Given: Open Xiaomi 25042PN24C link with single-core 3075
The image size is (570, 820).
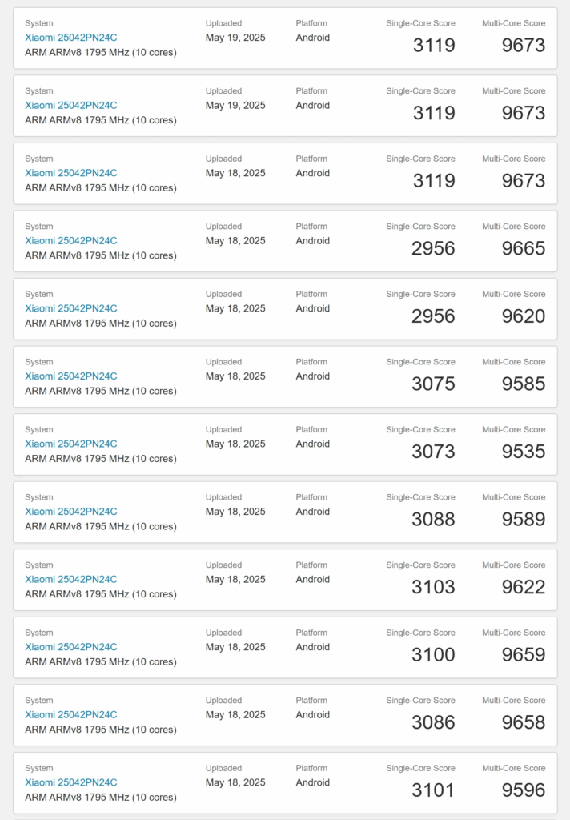Looking at the screenshot, I should [x=70, y=376].
